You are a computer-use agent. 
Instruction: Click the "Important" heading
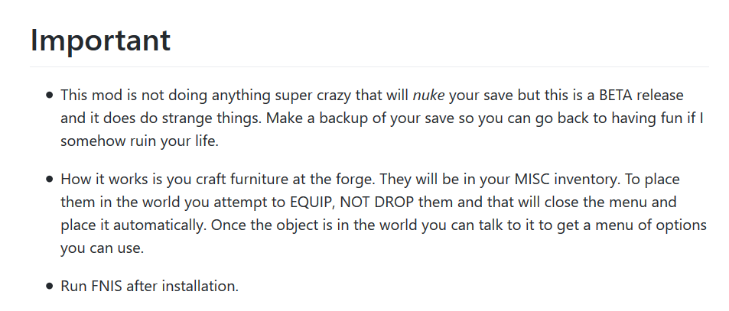tap(100, 41)
